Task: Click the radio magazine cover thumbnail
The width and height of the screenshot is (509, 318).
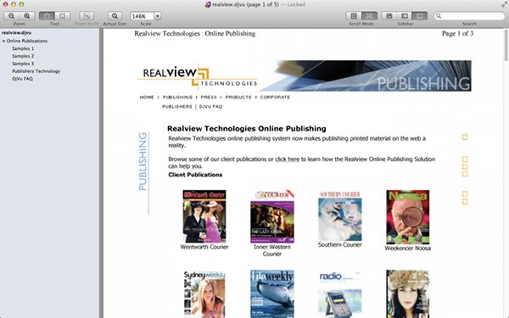Action: [x=340, y=294]
